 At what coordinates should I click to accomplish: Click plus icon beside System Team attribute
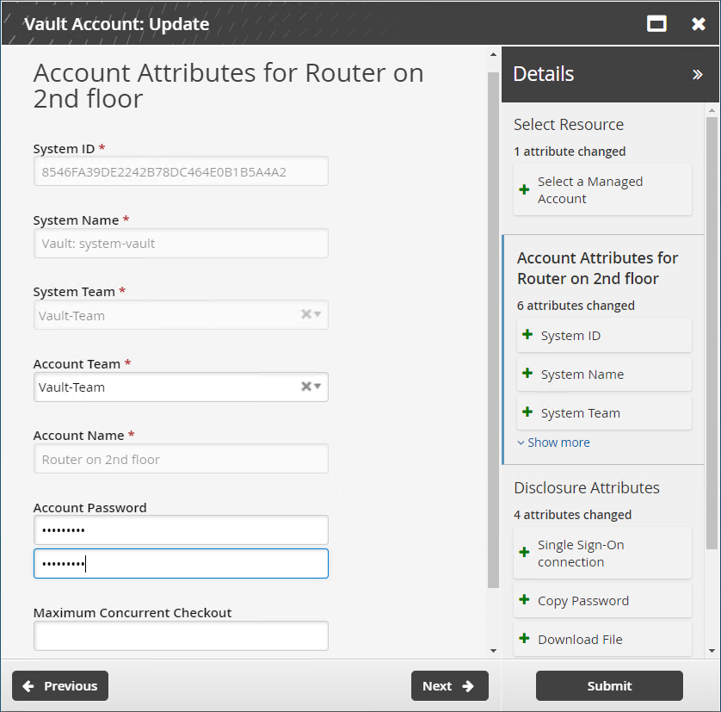527,412
